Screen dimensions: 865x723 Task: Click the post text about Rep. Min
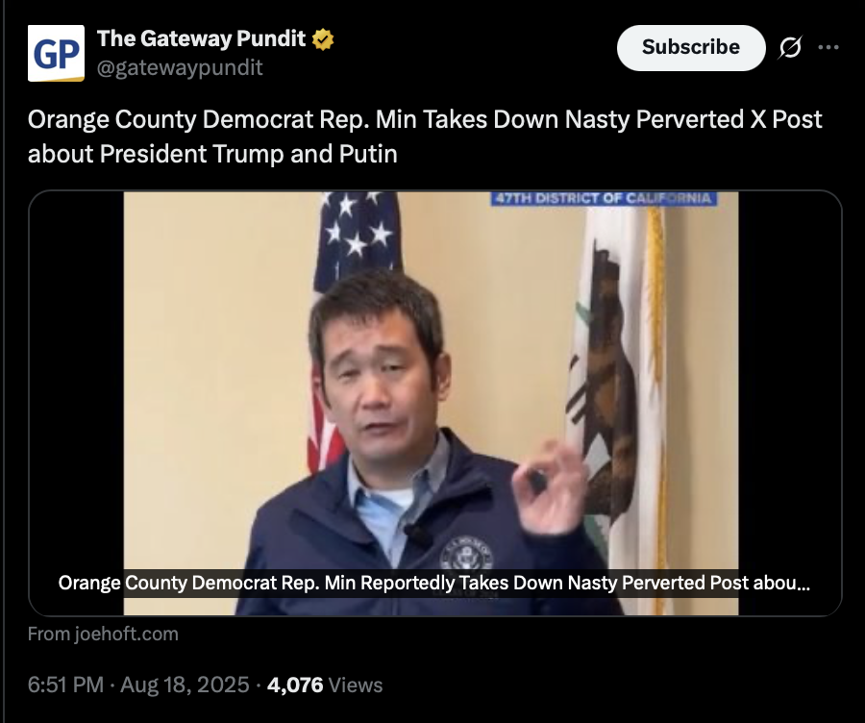pos(425,137)
